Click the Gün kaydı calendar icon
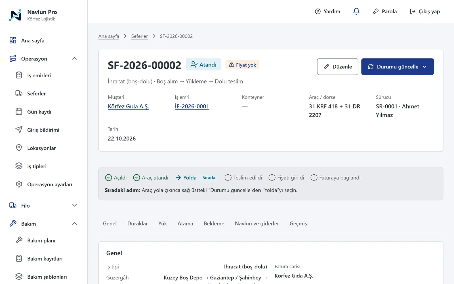Image resolution: width=454 pixels, height=284 pixels. (19, 112)
